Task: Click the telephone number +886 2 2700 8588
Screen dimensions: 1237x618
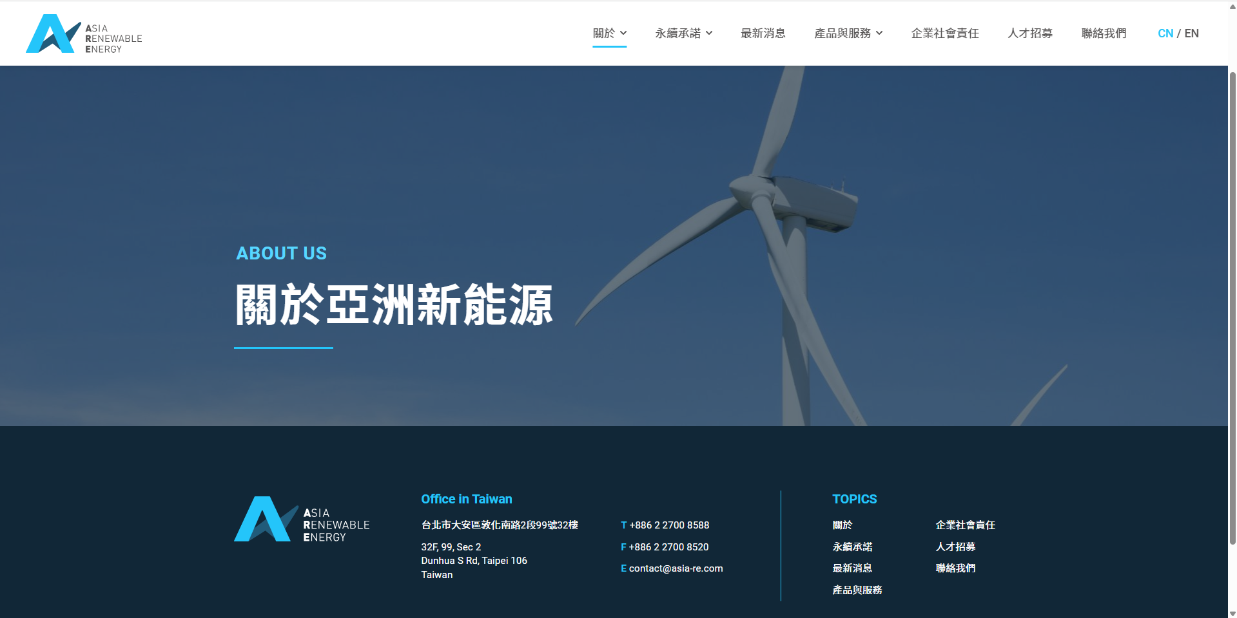Action: [x=669, y=525]
